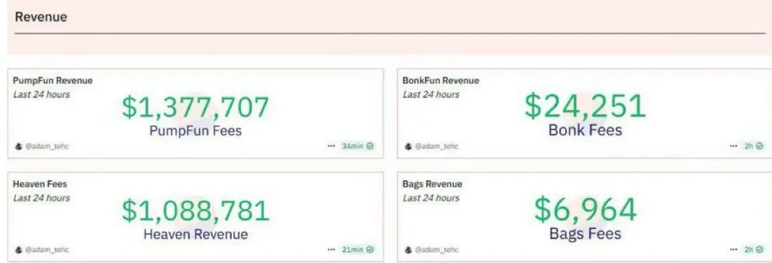Click the Heaven Fees card title
772x263 pixels.
[x=40, y=185]
